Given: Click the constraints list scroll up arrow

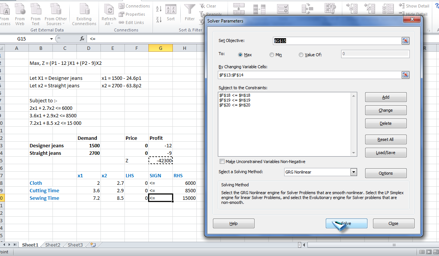Looking at the screenshot, I should [354, 96].
